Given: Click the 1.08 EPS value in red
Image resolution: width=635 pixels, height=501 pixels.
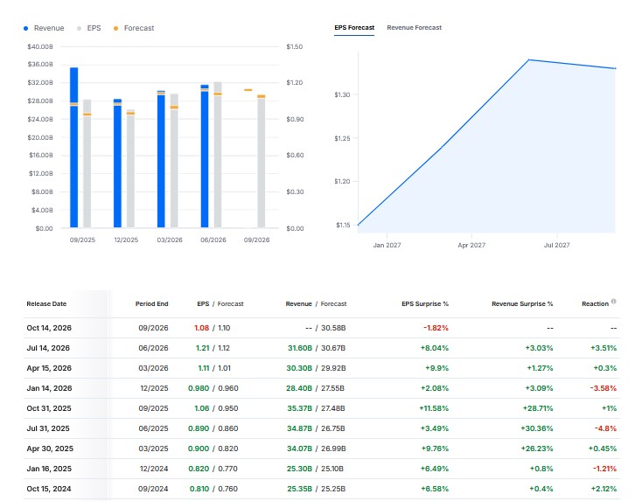Looking at the screenshot, I should coord(202,328).
